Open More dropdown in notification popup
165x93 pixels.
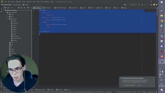[x=140, y=85]
